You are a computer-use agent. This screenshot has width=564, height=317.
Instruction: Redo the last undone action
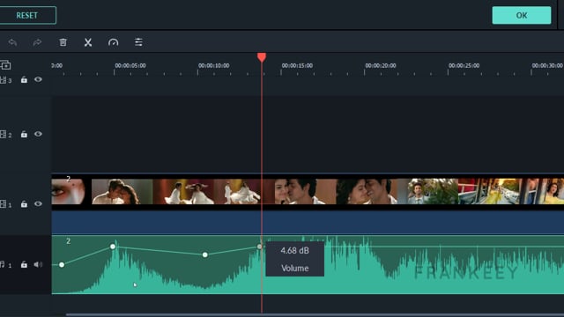pos(37,42)
